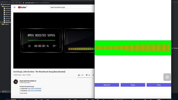Open AppDelegate file in the navigator
Image resolution: width=178 pixels, height=100 pixels.
(7, 8)
